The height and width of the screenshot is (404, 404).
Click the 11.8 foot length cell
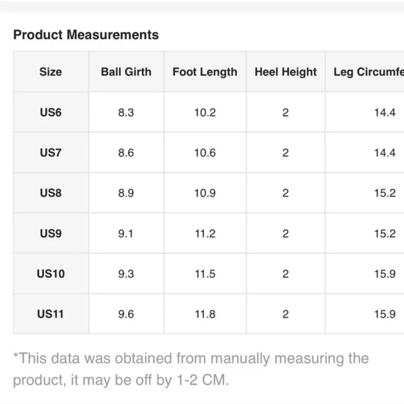(205, 314)
